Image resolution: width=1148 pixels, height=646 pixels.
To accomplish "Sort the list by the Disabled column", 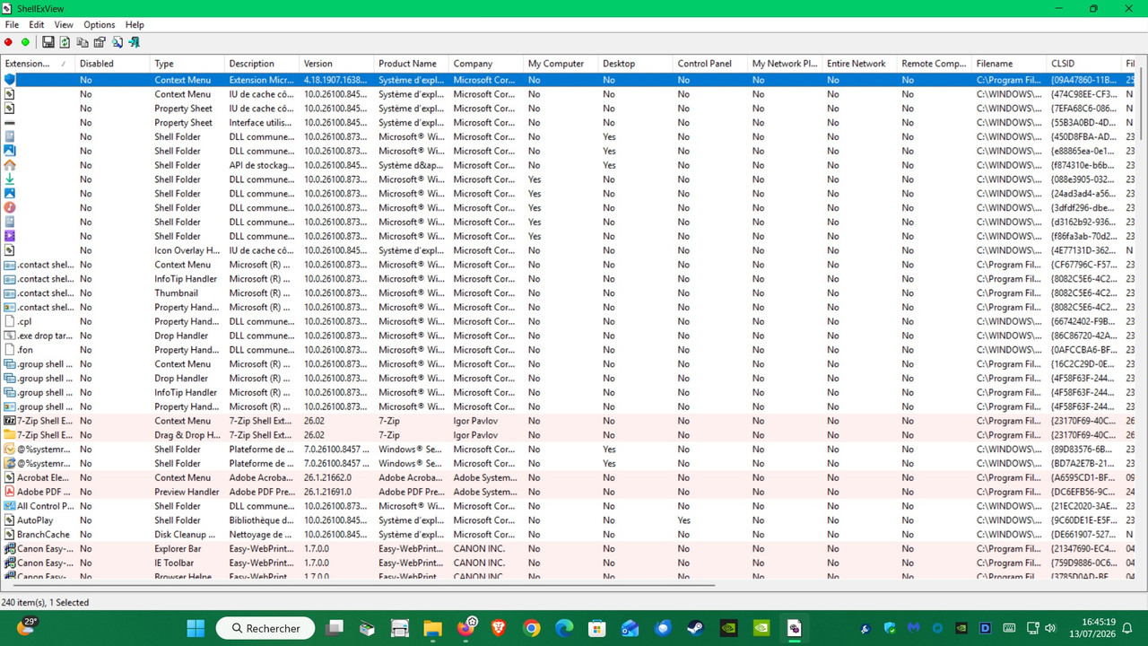I will click(113, 64).
